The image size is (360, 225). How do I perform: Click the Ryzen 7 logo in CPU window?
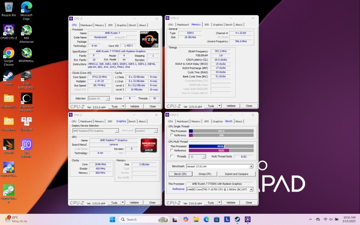(x=149, y=39)
